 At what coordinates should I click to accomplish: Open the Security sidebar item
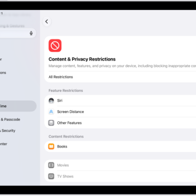tap(8, 131)
